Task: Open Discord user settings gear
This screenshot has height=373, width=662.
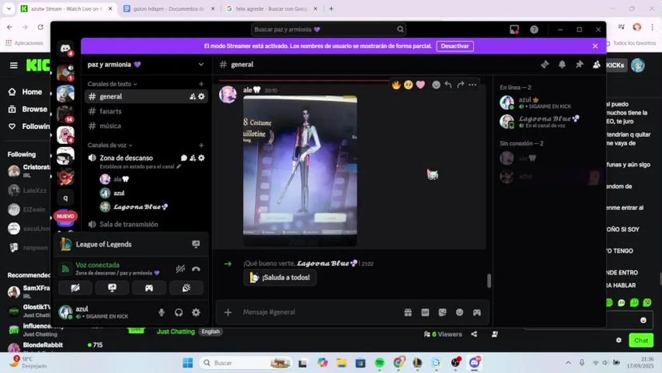Action: pyautogui.click(x=196, y=312)
